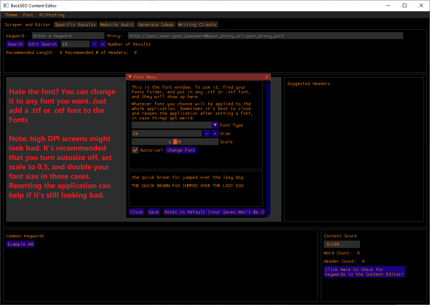Click the Proxy URL input field
Viewport: 430px width, 305px height.
click(265, 36)
